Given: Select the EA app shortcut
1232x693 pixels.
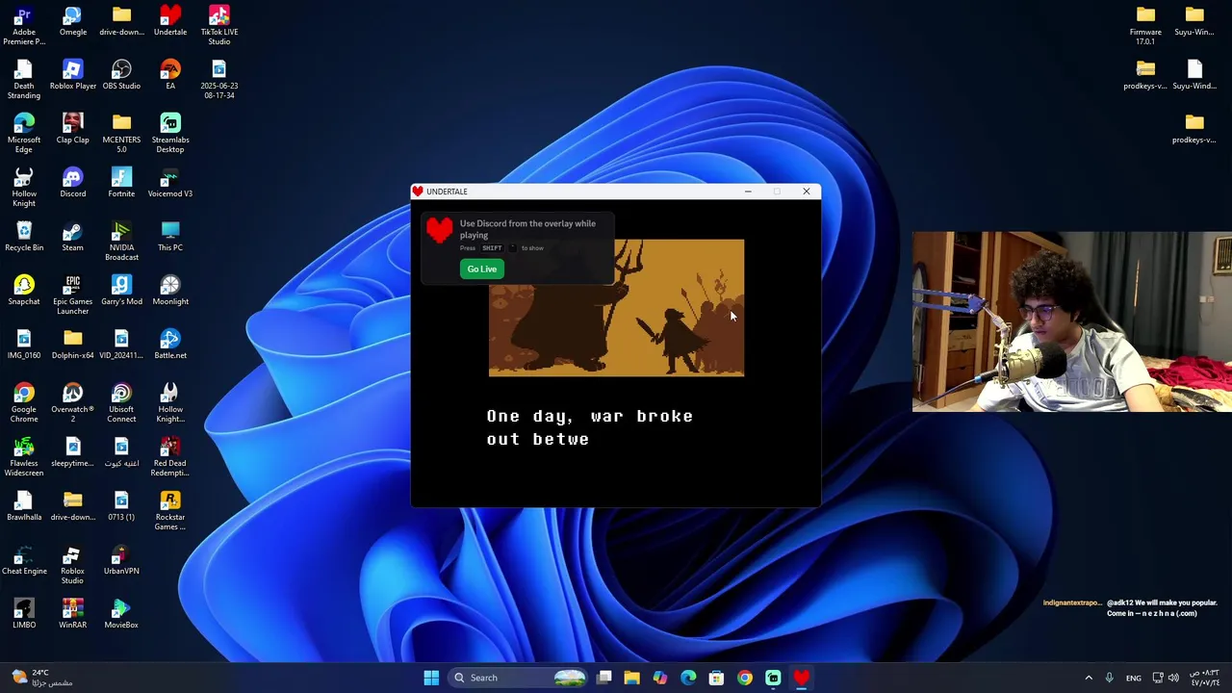Looking at the screenshot, I should click(170, 75).
